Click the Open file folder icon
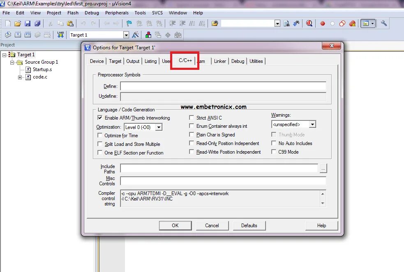The width and height of the screenshot is (404, 272). (18, 23)
